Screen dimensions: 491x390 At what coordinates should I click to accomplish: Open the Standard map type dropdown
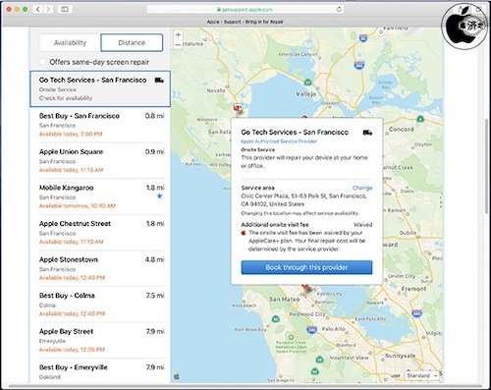[x=422, y=375]
